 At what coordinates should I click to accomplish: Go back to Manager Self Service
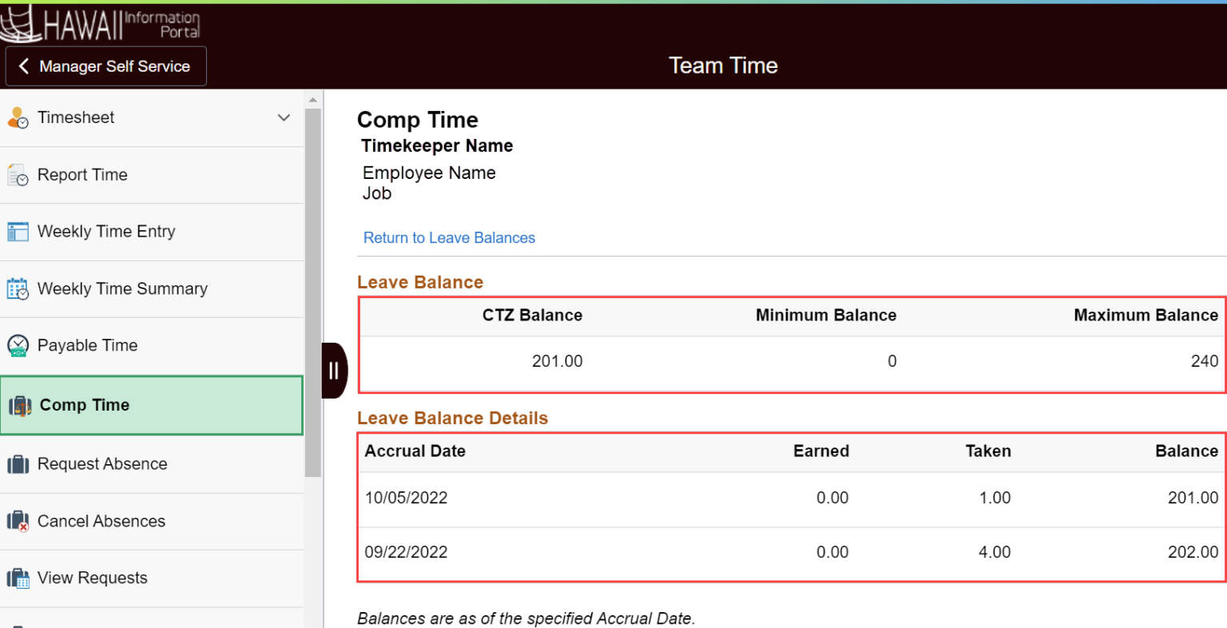point(105,66)
